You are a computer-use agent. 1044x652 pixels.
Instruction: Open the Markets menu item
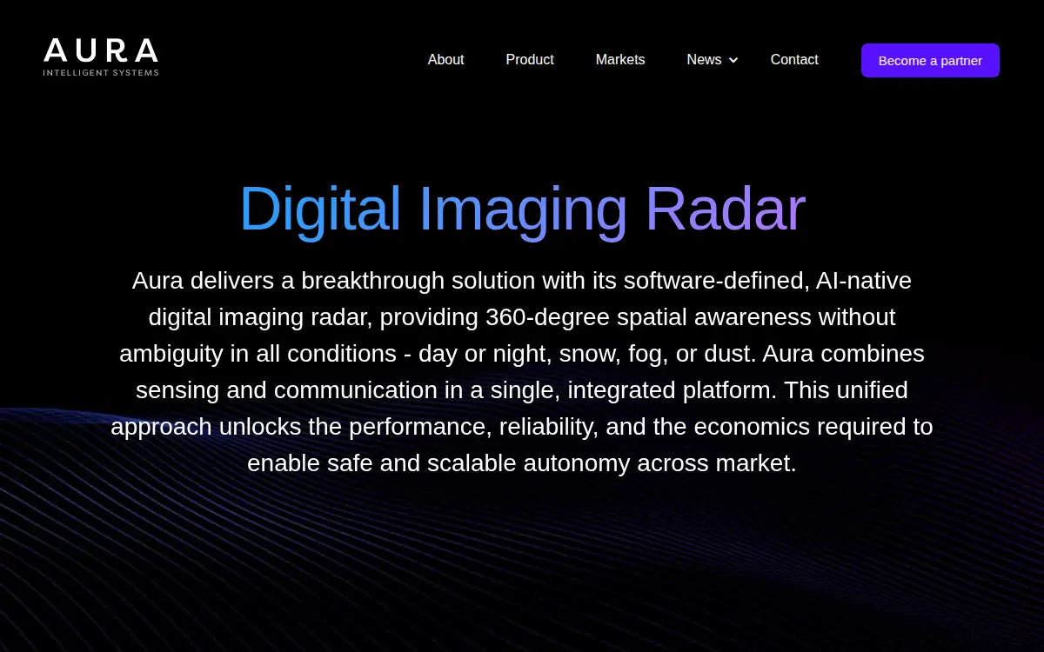click(620, 60)
